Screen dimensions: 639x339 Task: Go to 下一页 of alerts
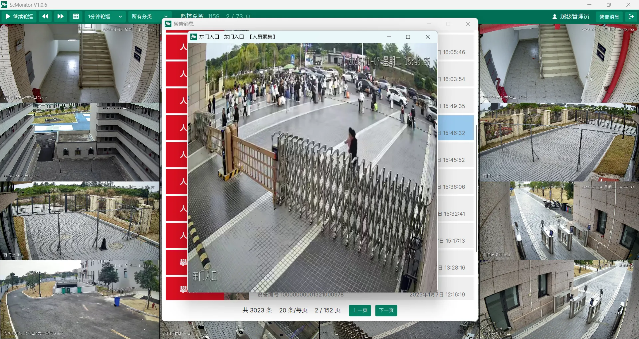click(x=386, y=310)
